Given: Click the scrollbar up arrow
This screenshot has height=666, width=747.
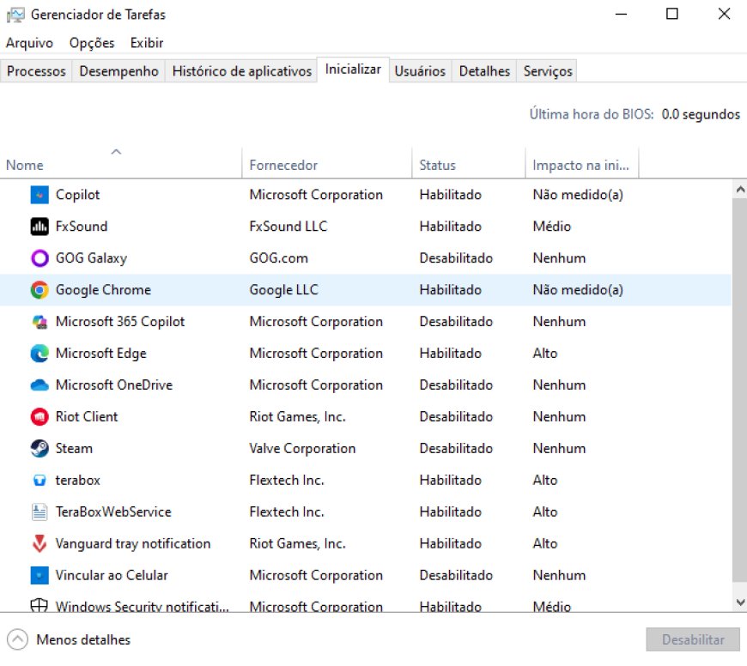Looking at the screenshot, I should coord(740,190).
